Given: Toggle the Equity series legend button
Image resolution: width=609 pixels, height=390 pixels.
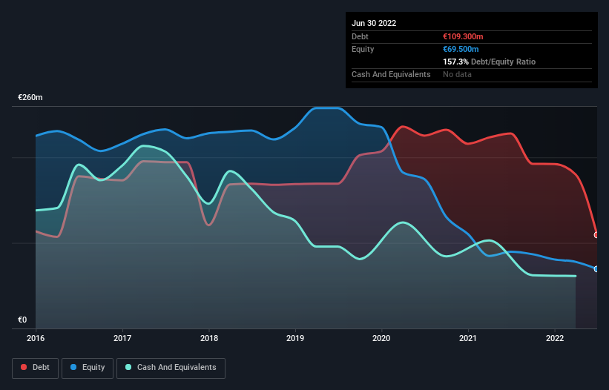Looking at the screenshot, I should click(x=88, y=368).
